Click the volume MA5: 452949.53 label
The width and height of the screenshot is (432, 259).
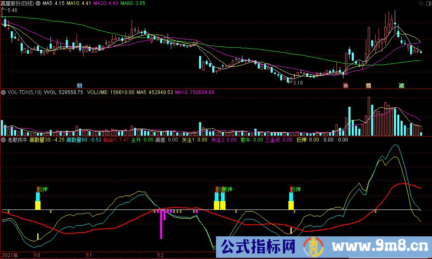click(155, 92)
